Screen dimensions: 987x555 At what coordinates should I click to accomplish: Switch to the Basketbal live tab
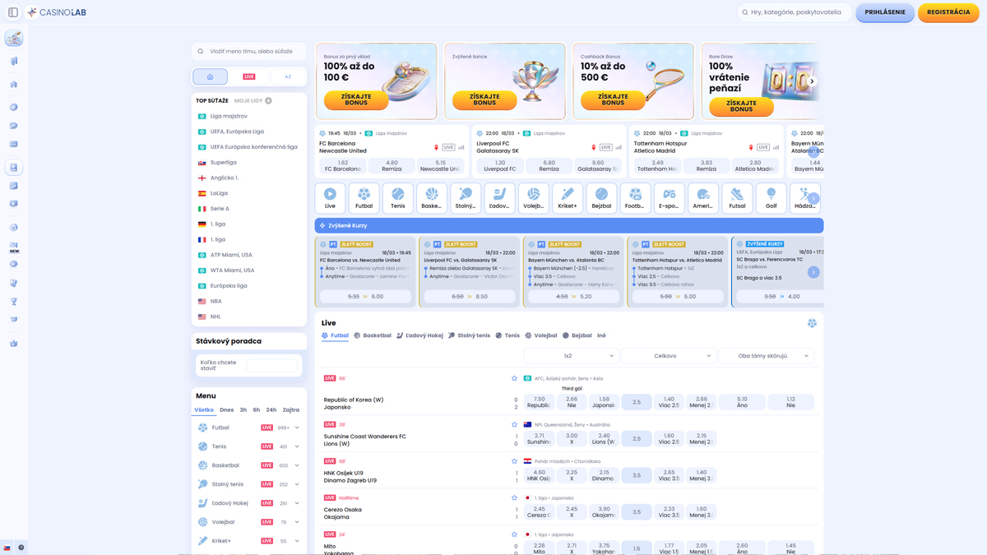(373, 335)
